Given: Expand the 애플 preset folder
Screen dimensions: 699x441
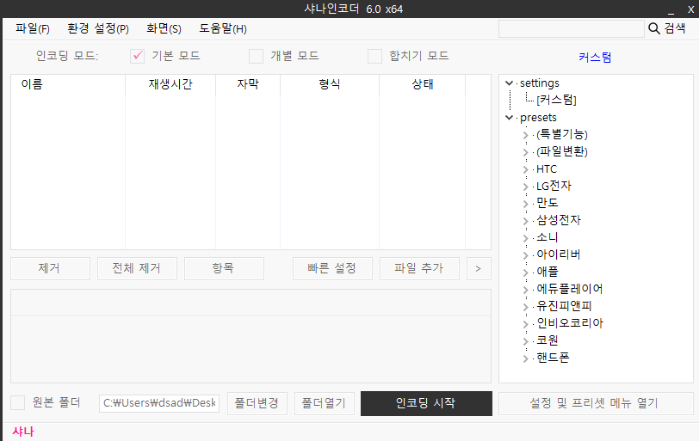Looking at the screenshot, I should pyautogui.click(x=526, y=272).
